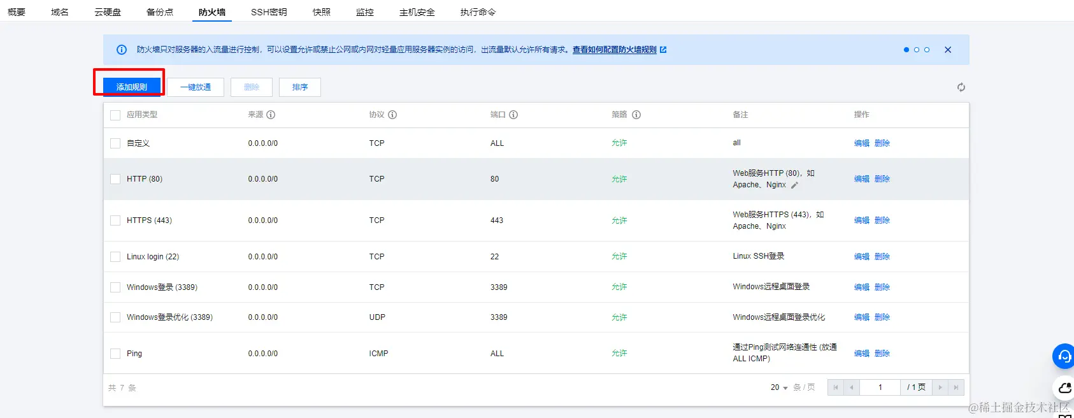This screenshot has width=1074, height=418.
Task: Click the 一键放通 button
Action: coord(196,87)
